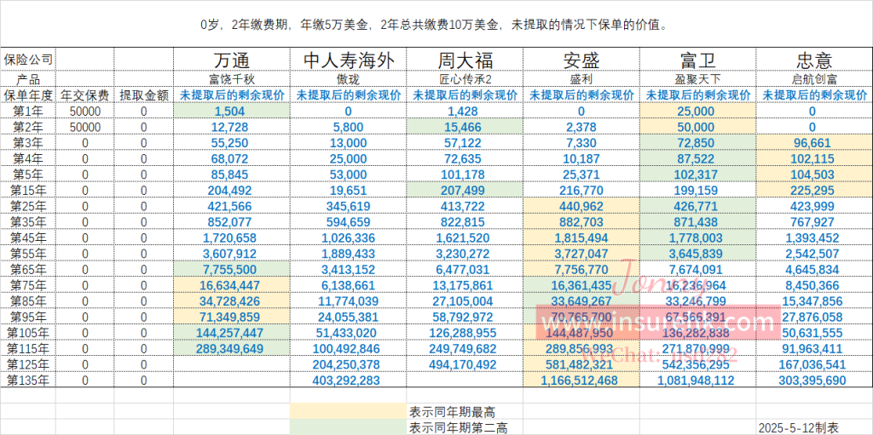Screen dimensions: 873x435
Task: Click the value 167,036,541 under 忠意
Action: [x=814, y=365]
